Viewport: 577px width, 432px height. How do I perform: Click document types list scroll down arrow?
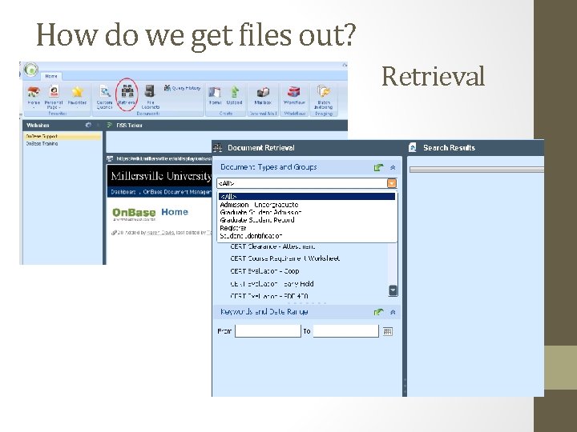click(x=393, y=290)
